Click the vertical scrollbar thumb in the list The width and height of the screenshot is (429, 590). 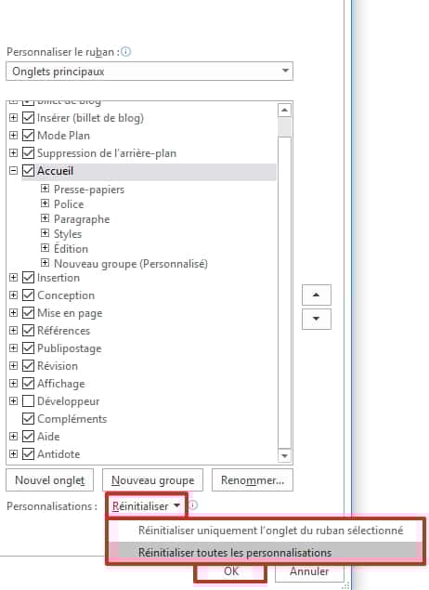click(285, 127)
